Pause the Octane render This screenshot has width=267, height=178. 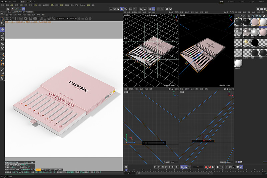(x=16, y=19)
